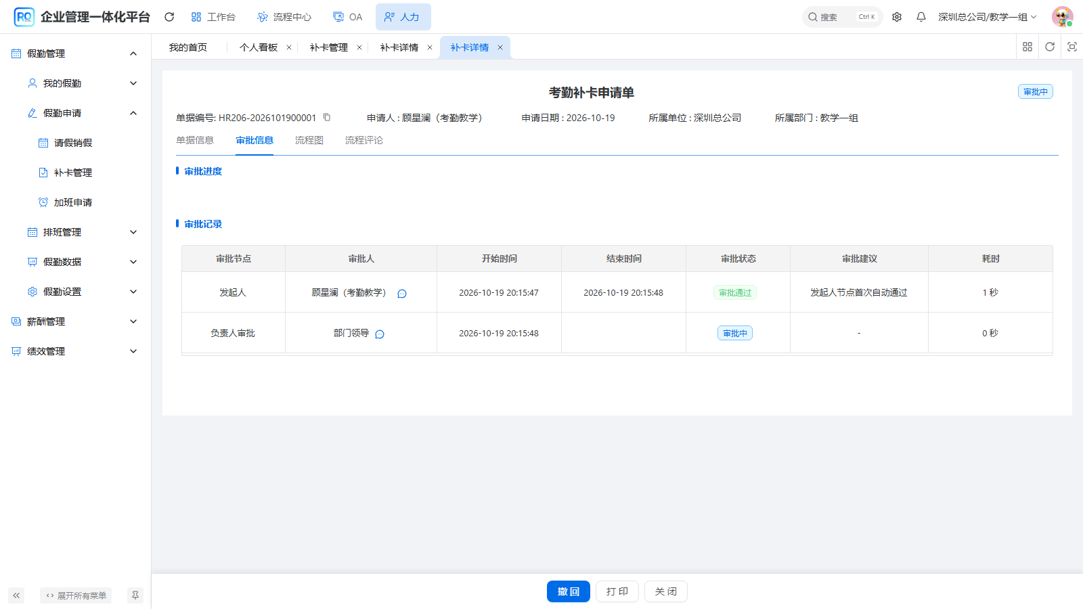Click the user avatar in the header

coord(1062,17)
